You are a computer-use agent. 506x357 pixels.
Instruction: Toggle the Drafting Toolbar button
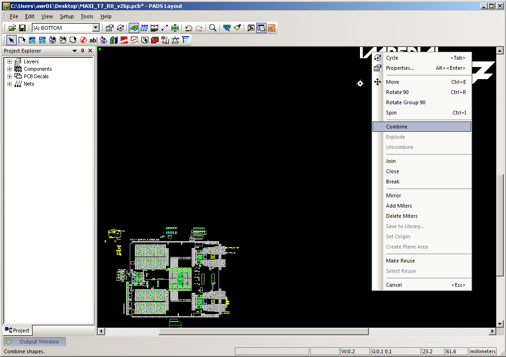click(x=134, y=28)
